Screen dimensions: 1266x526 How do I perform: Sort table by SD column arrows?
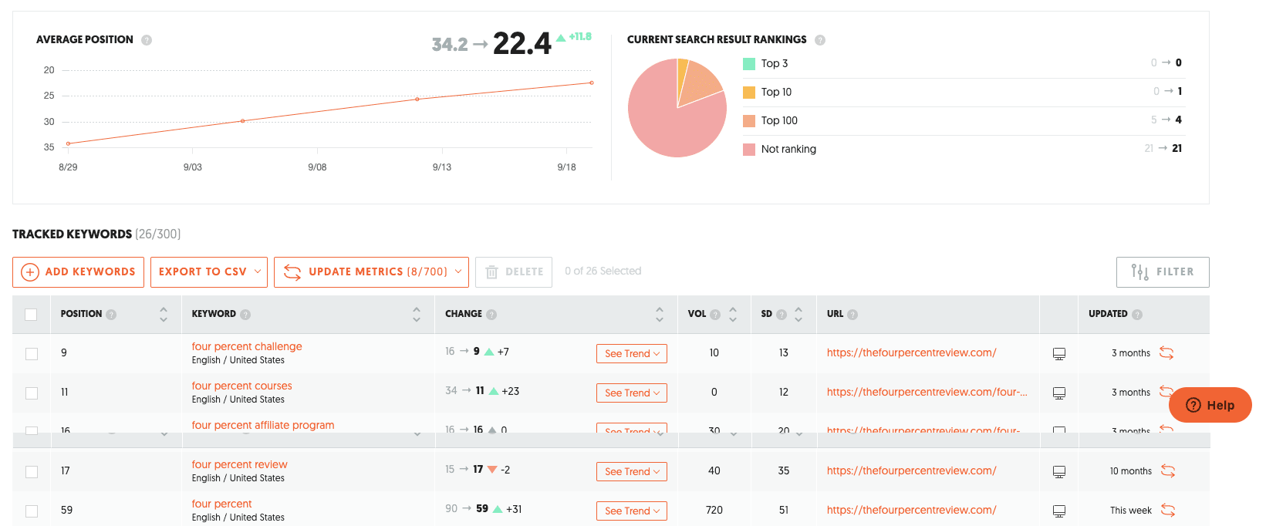798,315
